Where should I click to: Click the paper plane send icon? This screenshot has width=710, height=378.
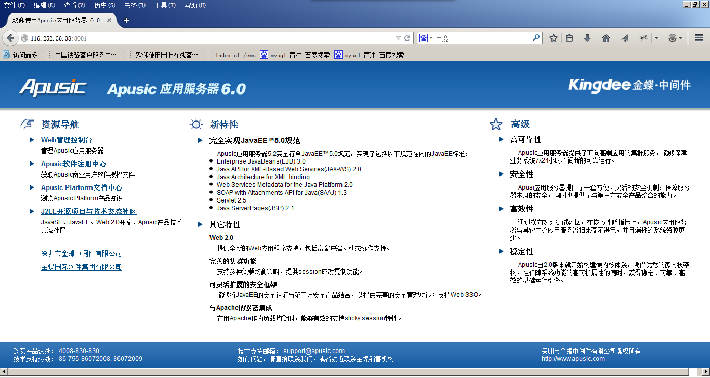(625, 38)
